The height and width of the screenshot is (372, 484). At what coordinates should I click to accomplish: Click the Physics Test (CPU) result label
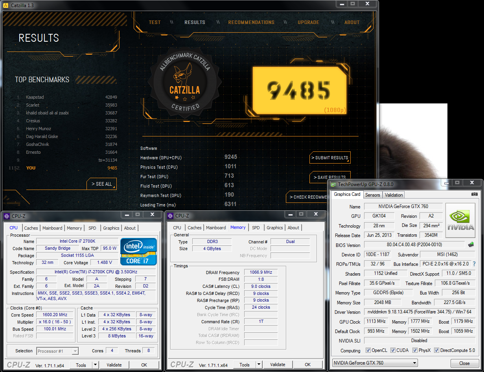[159, 167]
